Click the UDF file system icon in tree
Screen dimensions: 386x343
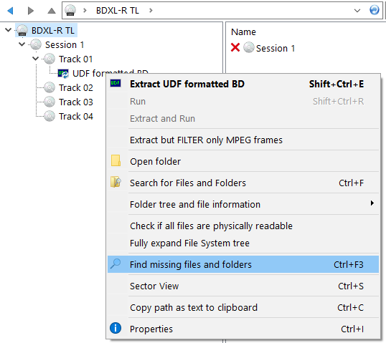click(x=63, y=73)
